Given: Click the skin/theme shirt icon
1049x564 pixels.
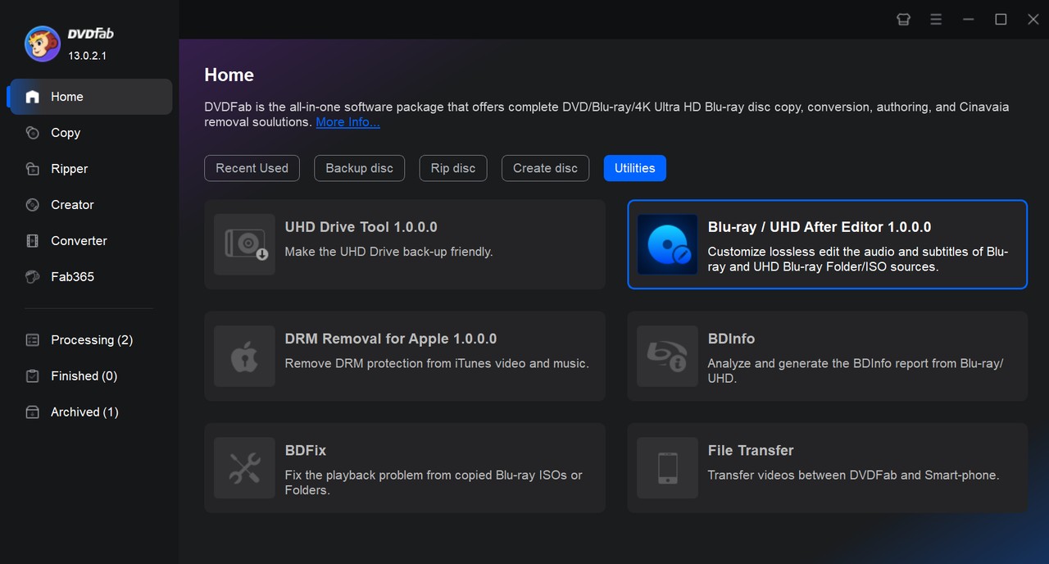Looking at the screenshot, I should click(903, 19).
